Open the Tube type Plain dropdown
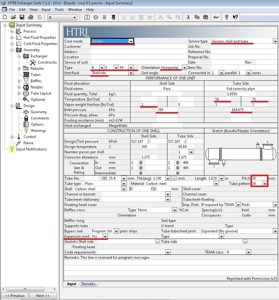Screen dimensions: 279x300 [124, 184]
